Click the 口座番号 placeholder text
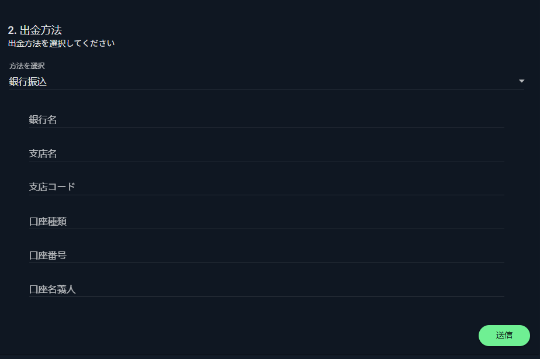This screenshot has width=540, height=359. pos(48,255)
